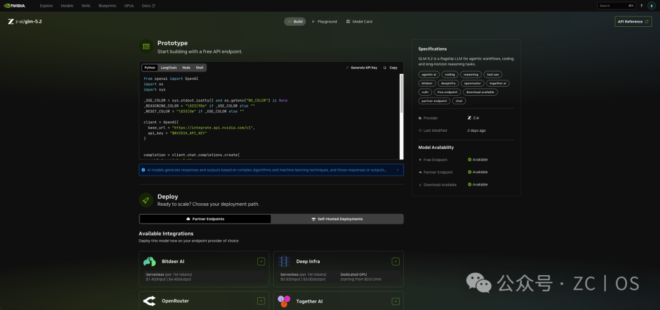This screenshot has height=310, width=660.
Task: Click the OpenRouter logo
Action: [x=150, y=301]
